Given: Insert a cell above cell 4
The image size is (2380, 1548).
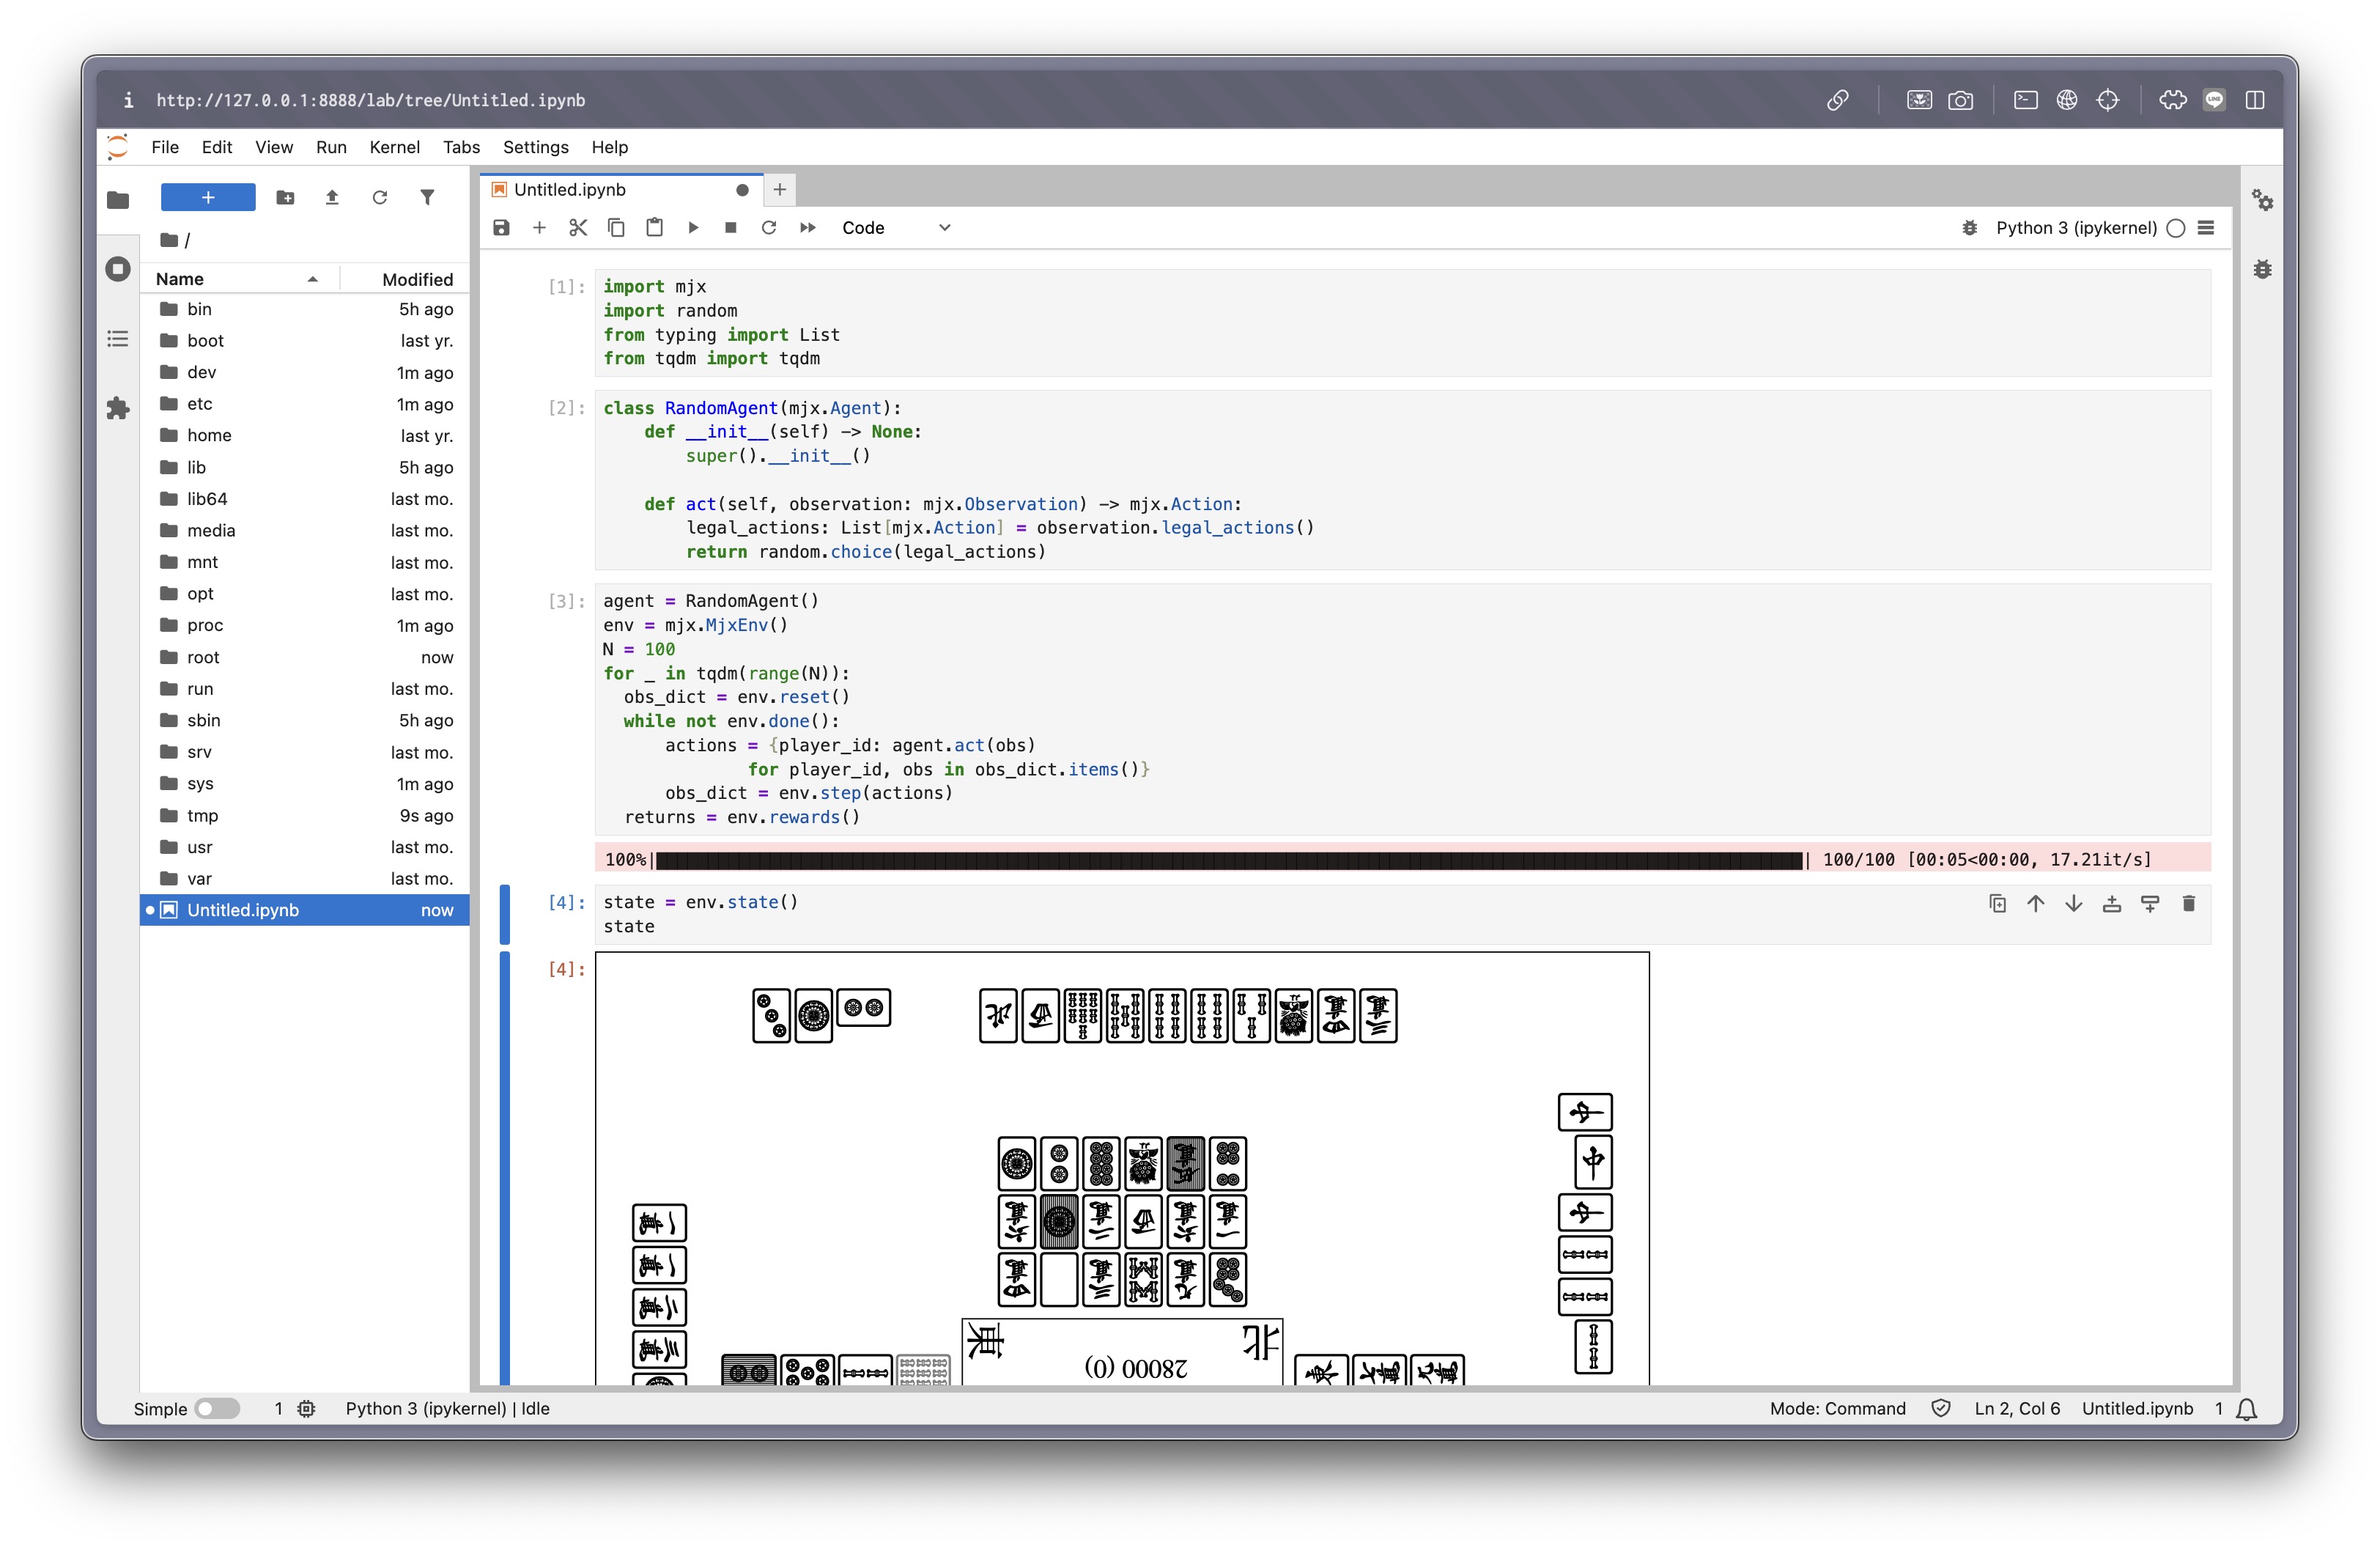Looking at the screenshot, I should (x=2112, y=904).
